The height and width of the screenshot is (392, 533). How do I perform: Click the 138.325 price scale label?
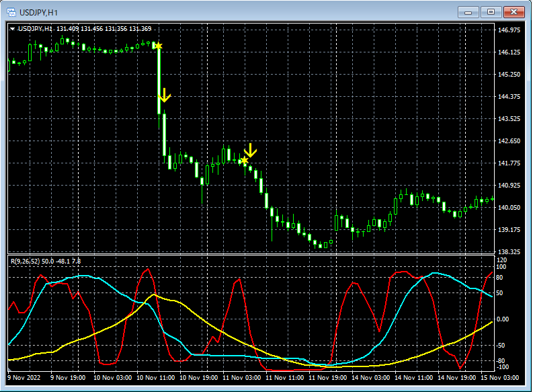pyautogui.click(x=508, y=251)
